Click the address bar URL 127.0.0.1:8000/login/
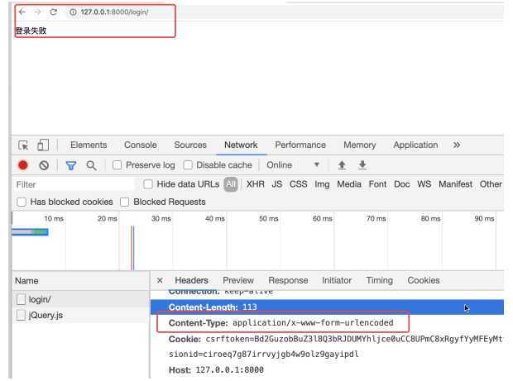The image size is (513, 381). (x=114, y=12)
